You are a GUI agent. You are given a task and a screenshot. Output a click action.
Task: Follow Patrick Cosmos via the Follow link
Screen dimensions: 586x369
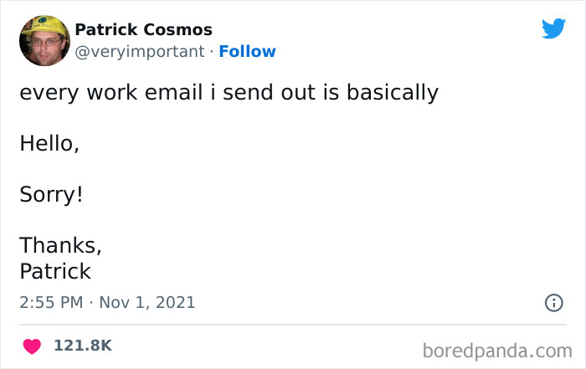(247, 52)
